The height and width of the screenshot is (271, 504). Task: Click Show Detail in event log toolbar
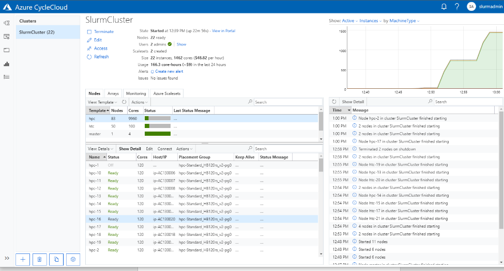pyautogui.click(x=353, y=102)
